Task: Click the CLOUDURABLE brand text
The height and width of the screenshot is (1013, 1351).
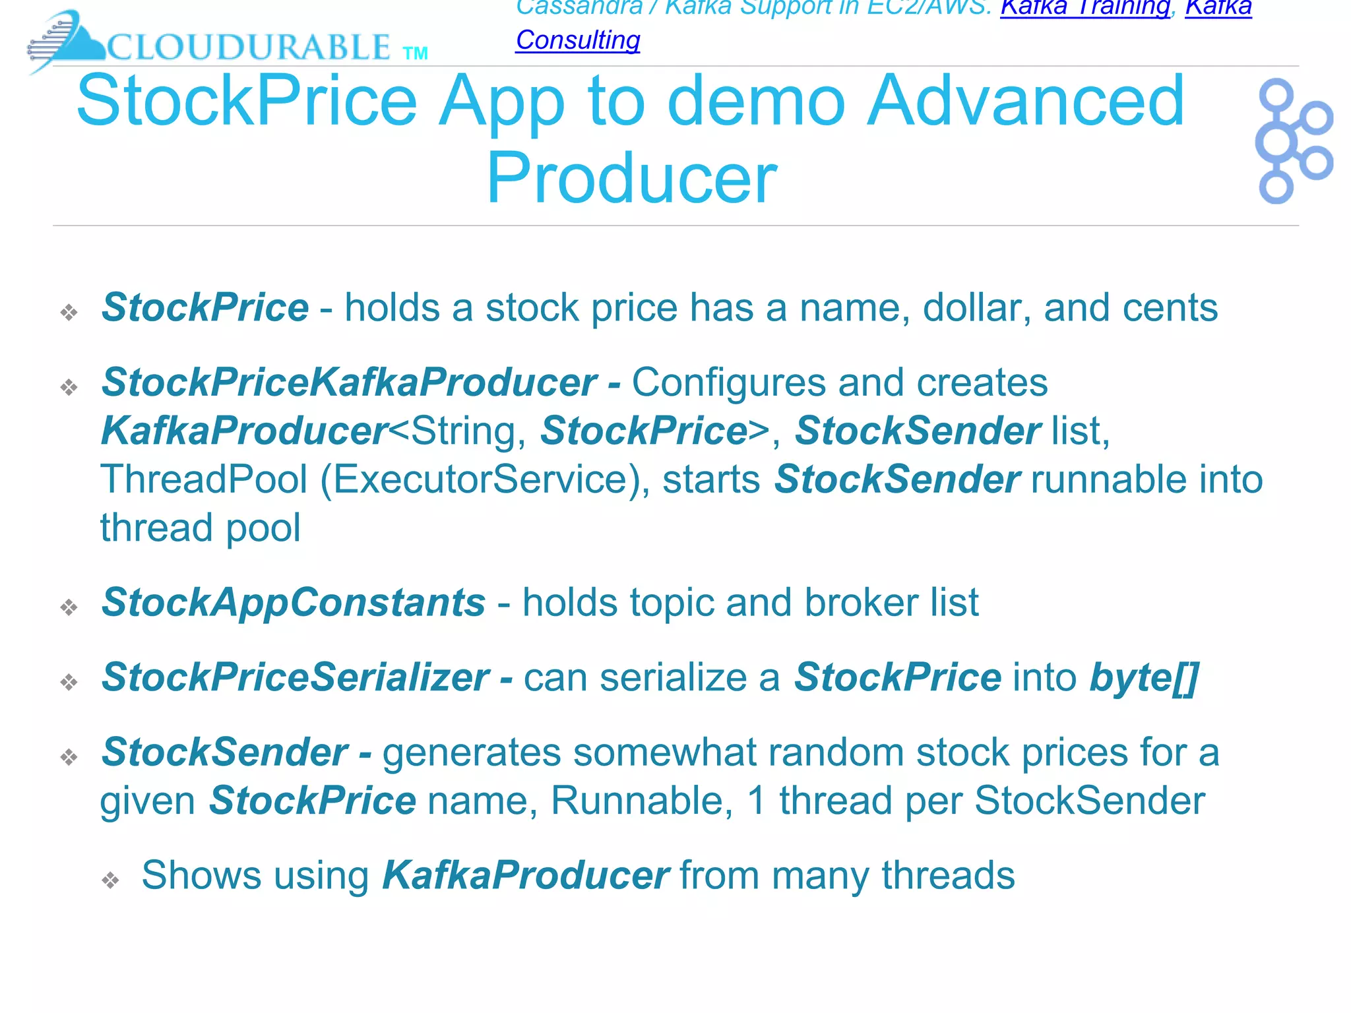Action: [249, 47]
